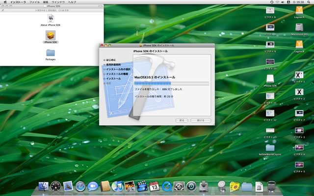This screenshot has height=196, width=314.
Task: Launch Safari from the Dock
Action: pos(80,186)
